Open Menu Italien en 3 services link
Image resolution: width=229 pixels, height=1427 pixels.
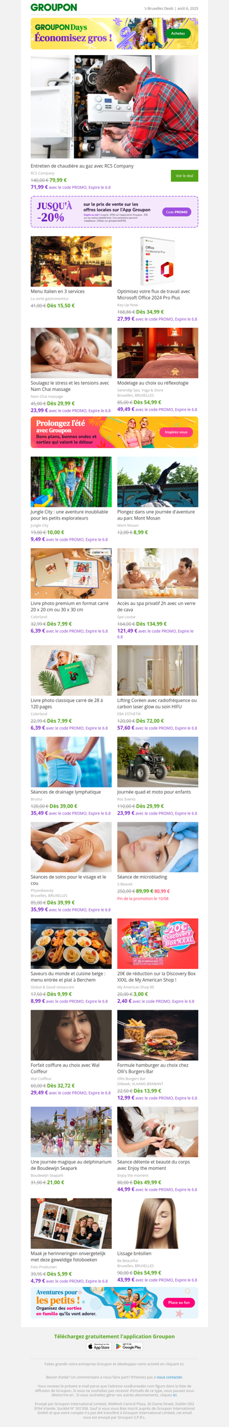click(x=57, y=292)
